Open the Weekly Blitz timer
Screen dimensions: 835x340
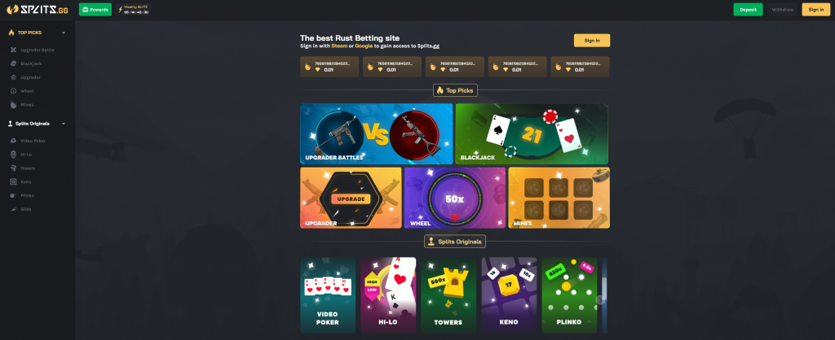tap(134, 10)
